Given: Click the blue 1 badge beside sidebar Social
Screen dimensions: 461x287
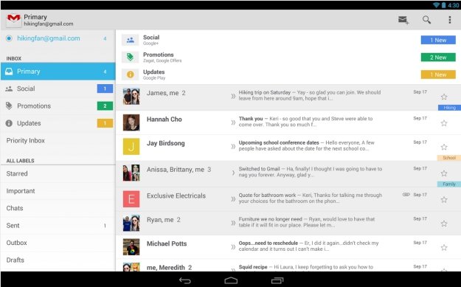Looking at the screenshot, I should tap(105, 89).
